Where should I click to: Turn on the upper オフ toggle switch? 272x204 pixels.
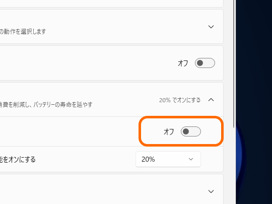point(205,63)
